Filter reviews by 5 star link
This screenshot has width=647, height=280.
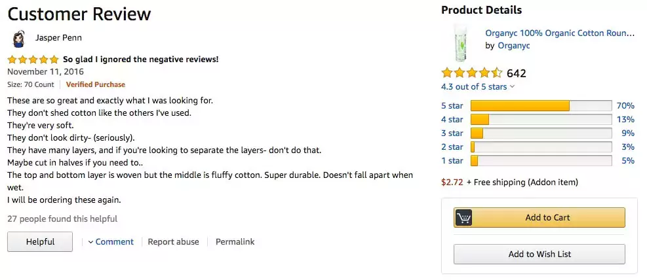point(452,106)
